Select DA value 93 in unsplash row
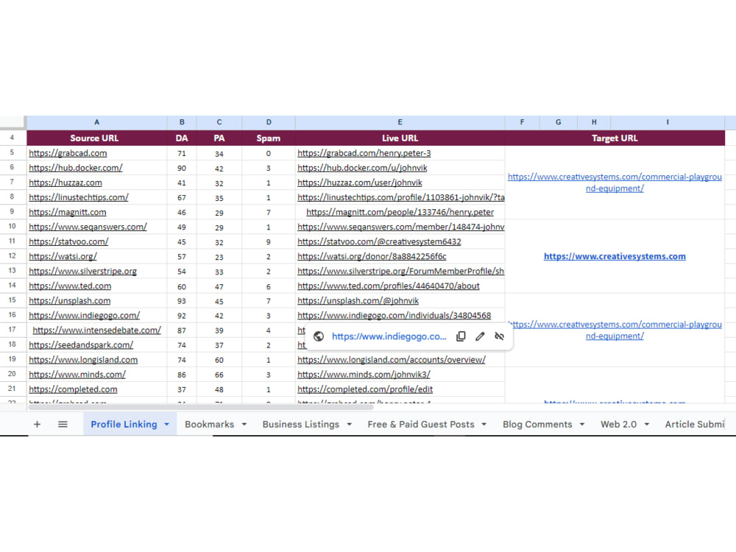This screenshot has width=736, height=552. [x=182, y=301]
